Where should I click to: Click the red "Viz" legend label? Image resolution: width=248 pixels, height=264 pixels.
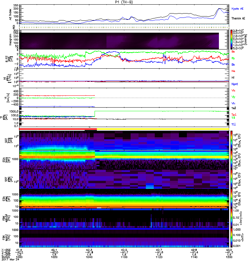(x=233, y=90)
